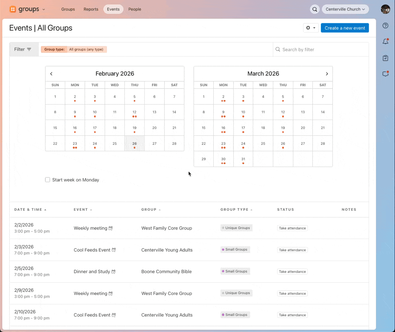The height and width of the screenshot is (332, 395).
Task: Focus the Search by filter field
Action: click(x=323, y=49)
